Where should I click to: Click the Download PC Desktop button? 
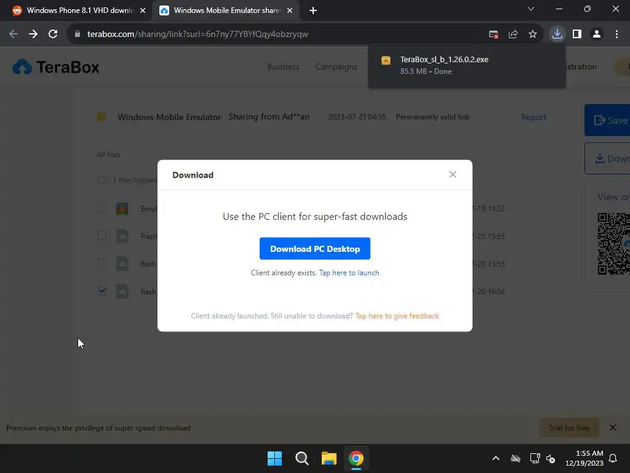click(314, 249)
